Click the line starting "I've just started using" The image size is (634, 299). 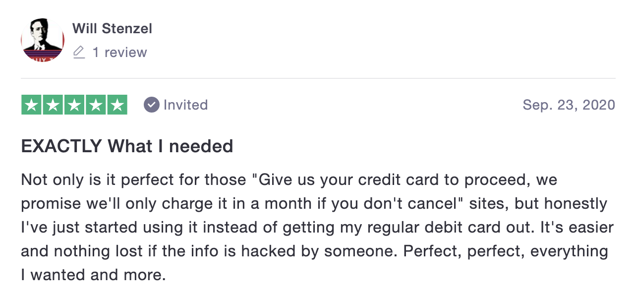click(317, 228)
